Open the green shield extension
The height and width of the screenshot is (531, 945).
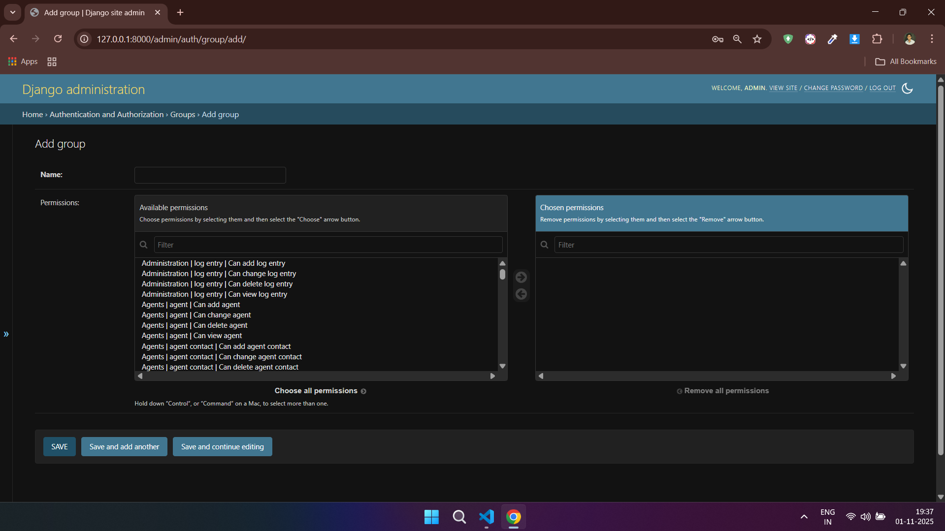click(788, 39)
